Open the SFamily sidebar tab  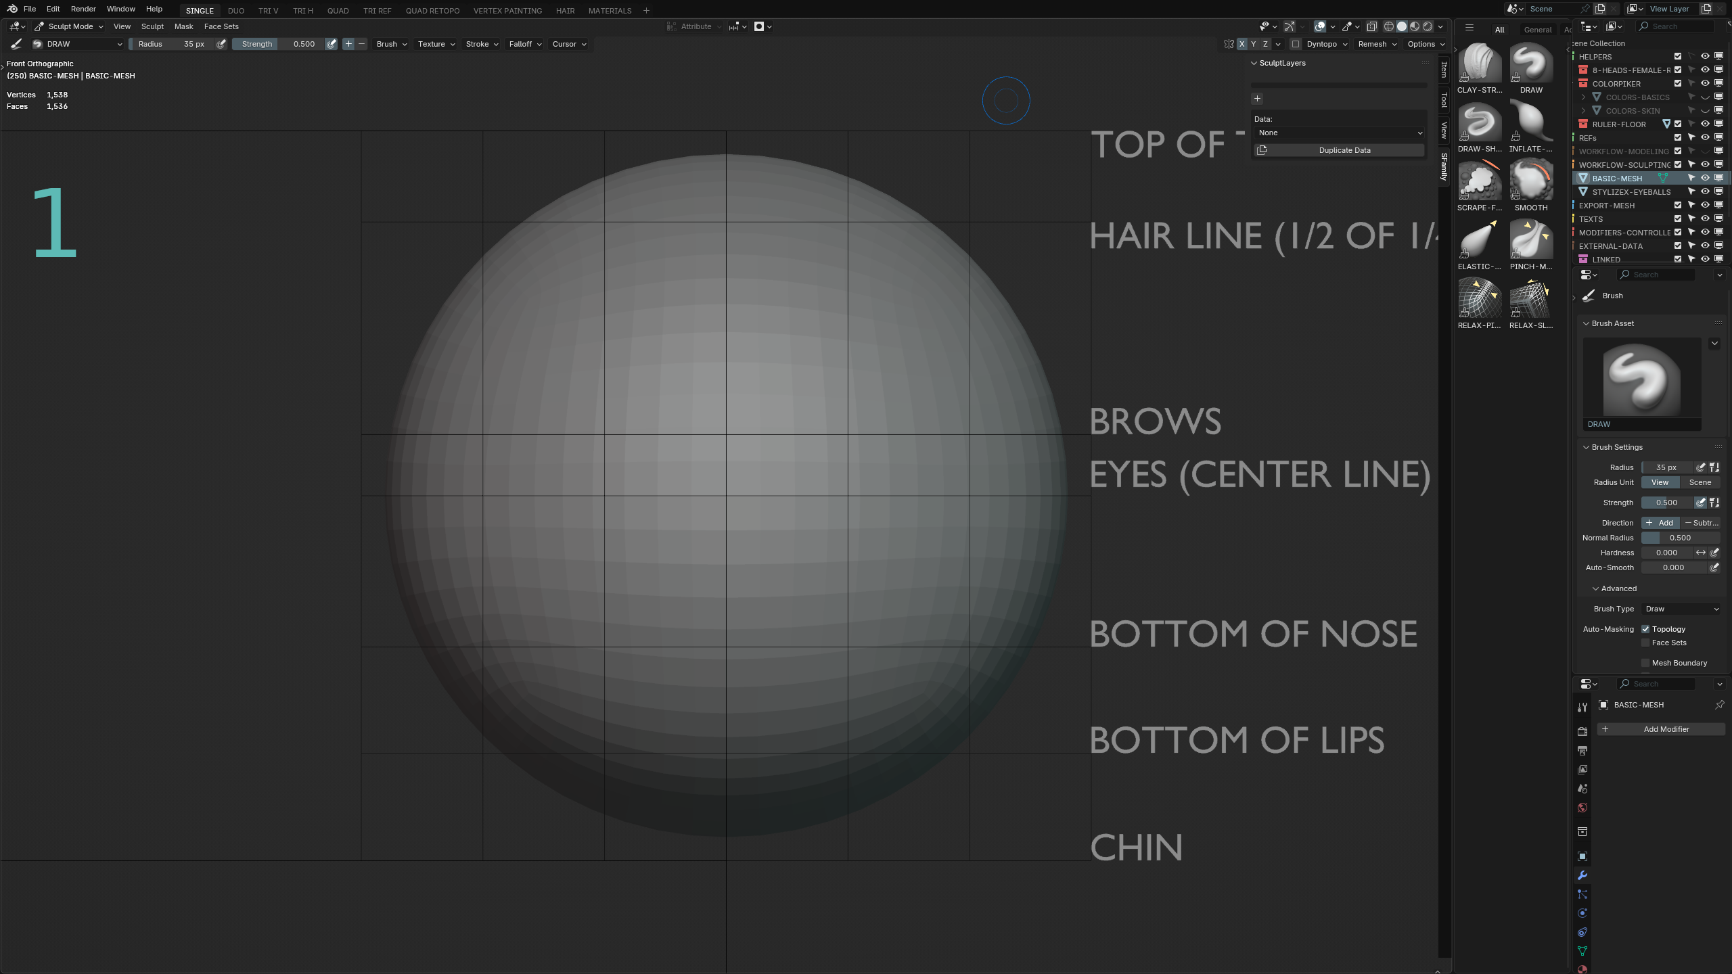1444,167
